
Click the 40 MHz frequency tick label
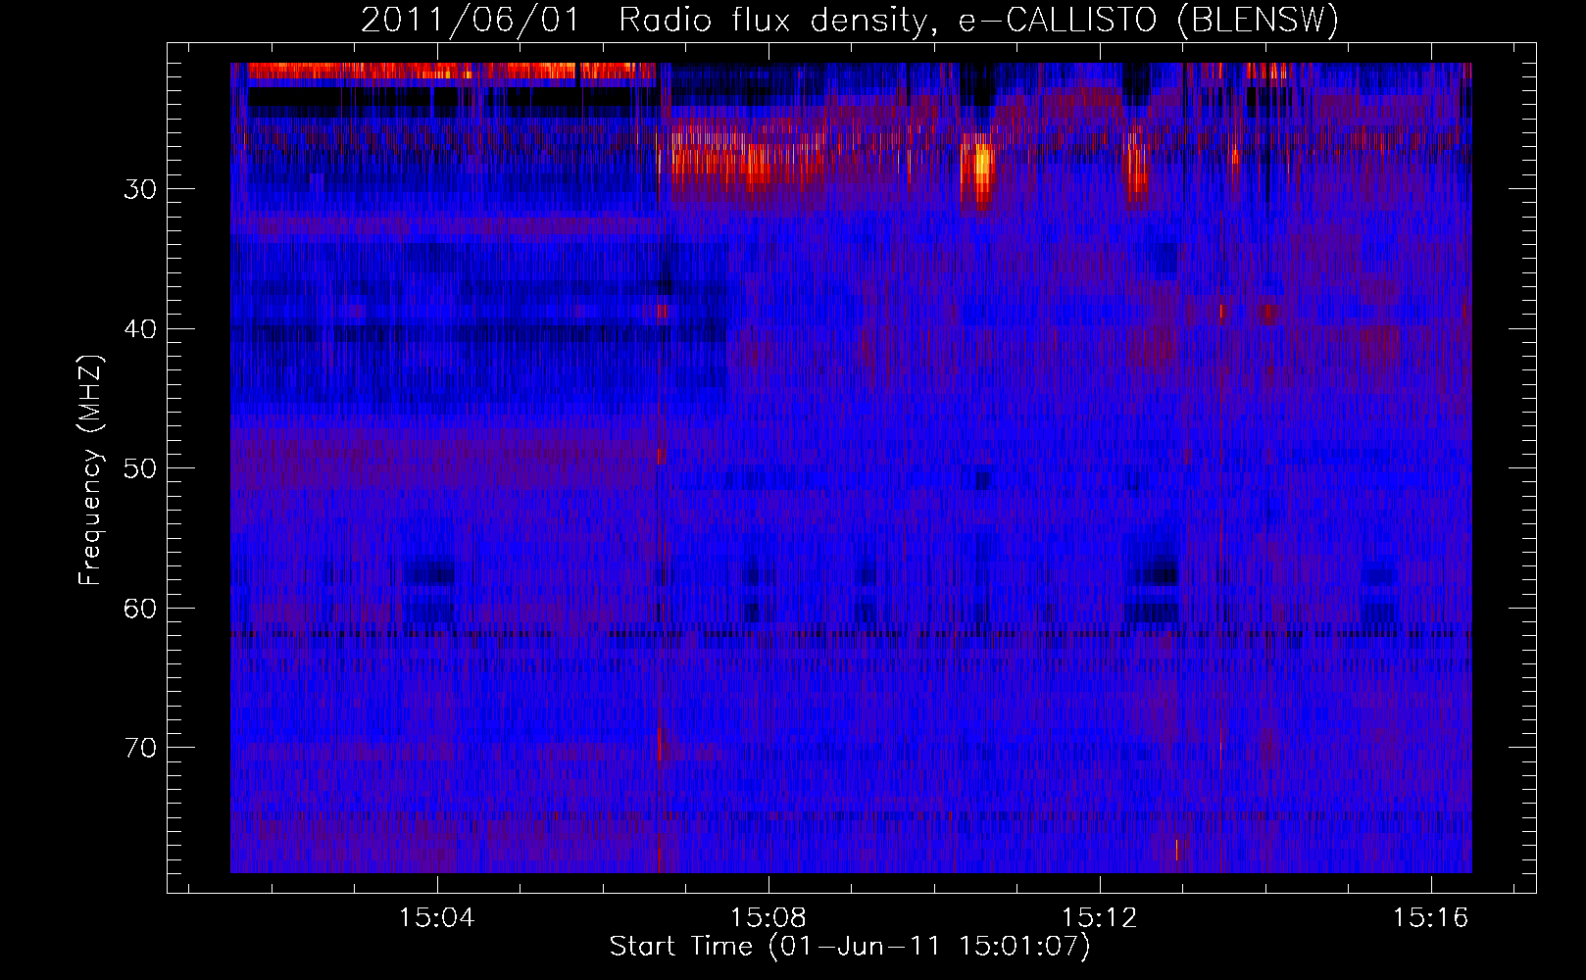point(140,329)
